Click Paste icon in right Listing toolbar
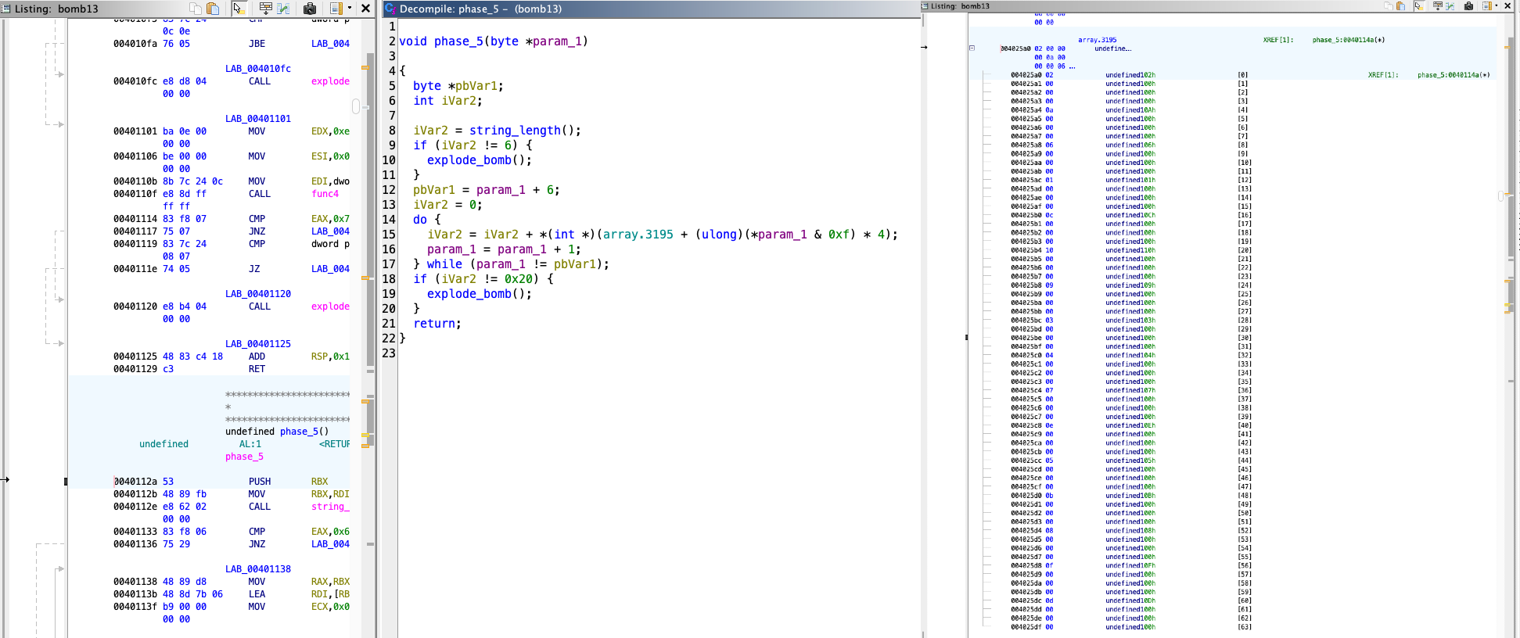 (1400, 6)
